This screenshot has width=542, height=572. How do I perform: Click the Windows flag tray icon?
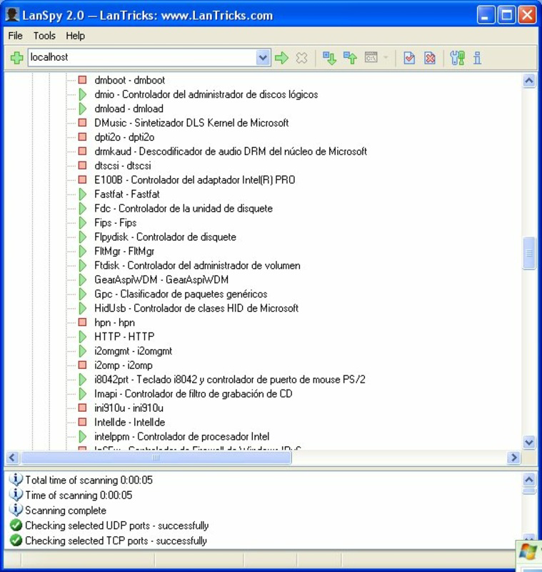528,551
